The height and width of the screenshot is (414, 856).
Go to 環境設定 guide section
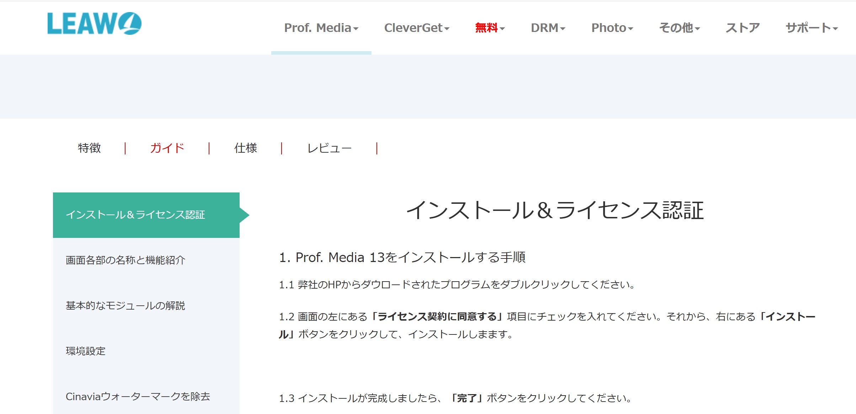click(86, 351)
